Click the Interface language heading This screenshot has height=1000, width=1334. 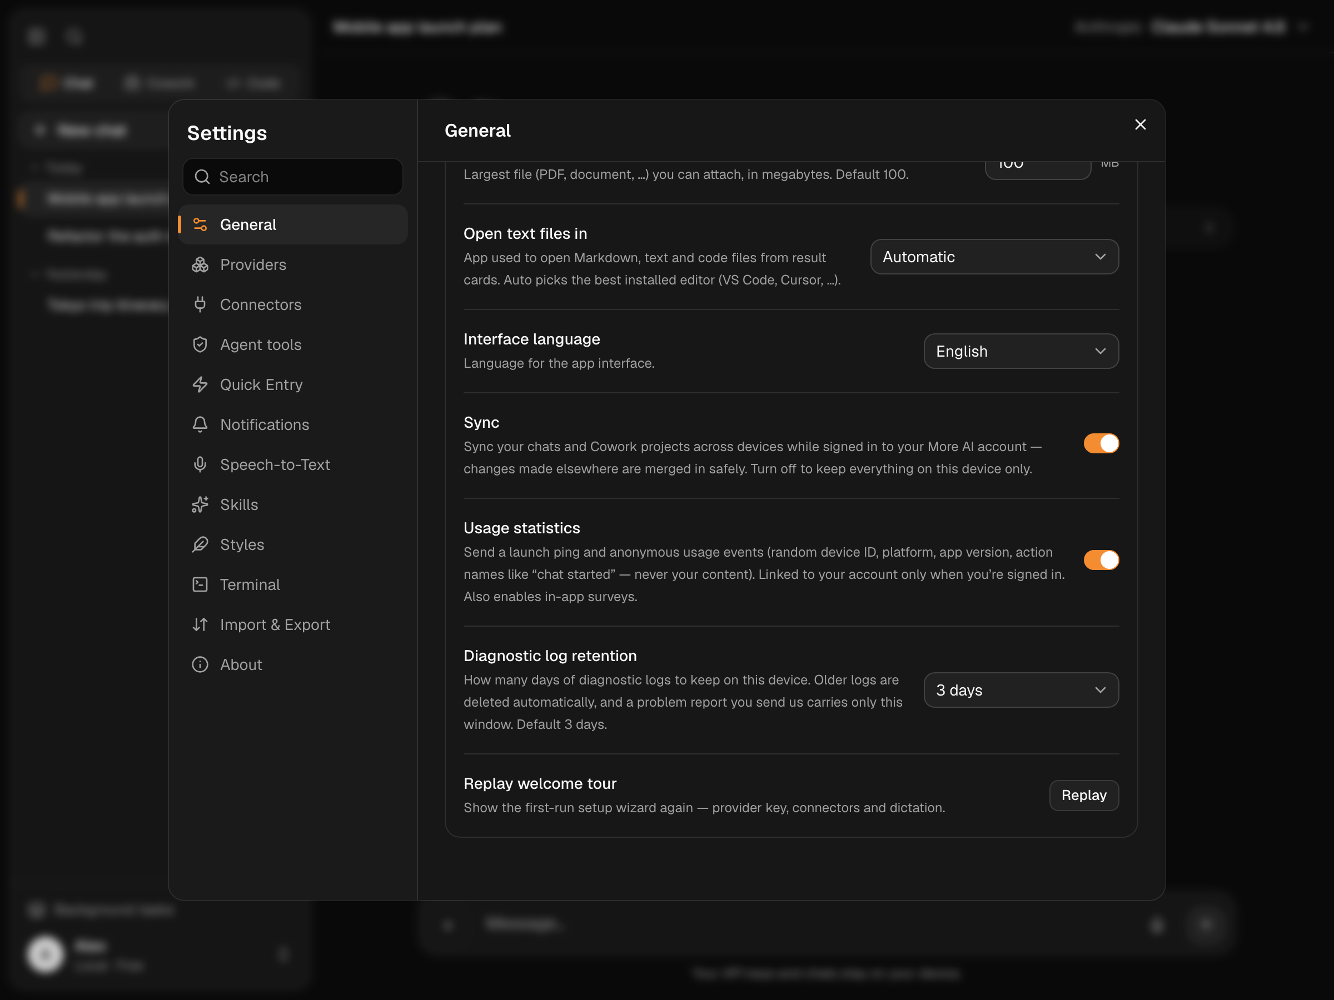pos(531,339)
